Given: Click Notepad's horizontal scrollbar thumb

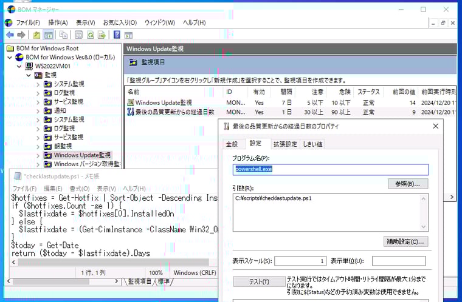Looking at the screenshot, I should (x=114, y=262).
